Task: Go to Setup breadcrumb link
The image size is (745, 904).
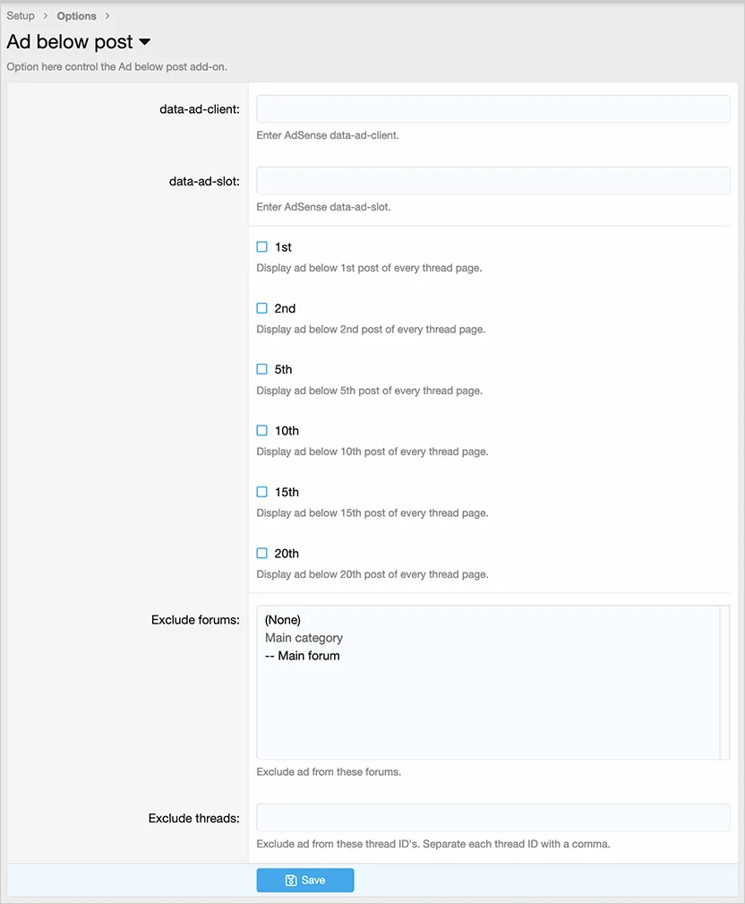Action: click(21, 16)
